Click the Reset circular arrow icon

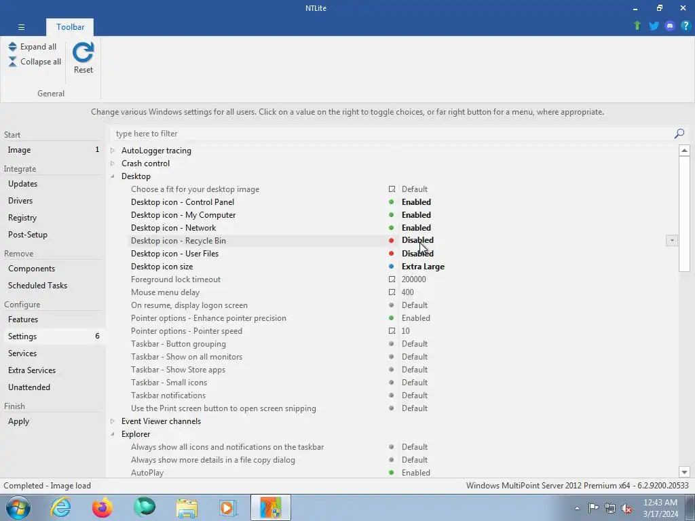coord(83,52)
